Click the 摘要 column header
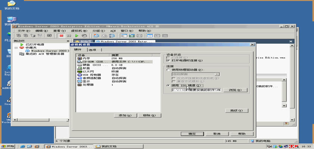Viewport: 314px width, 149px height. coord(131,55)
